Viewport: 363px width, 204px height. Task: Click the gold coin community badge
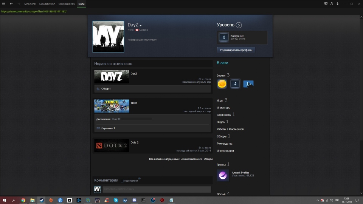pos(222,84)
